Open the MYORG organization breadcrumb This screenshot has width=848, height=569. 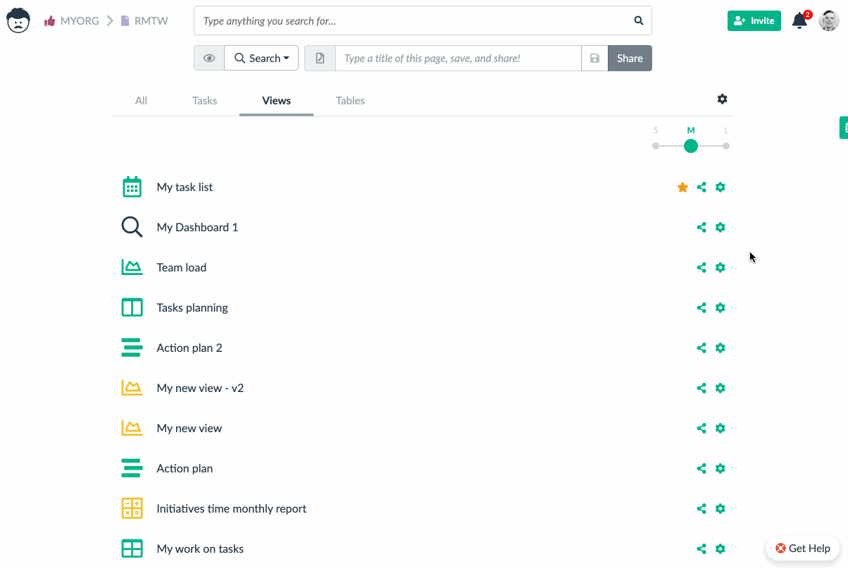pyautogui.click(x=72, y=21)
